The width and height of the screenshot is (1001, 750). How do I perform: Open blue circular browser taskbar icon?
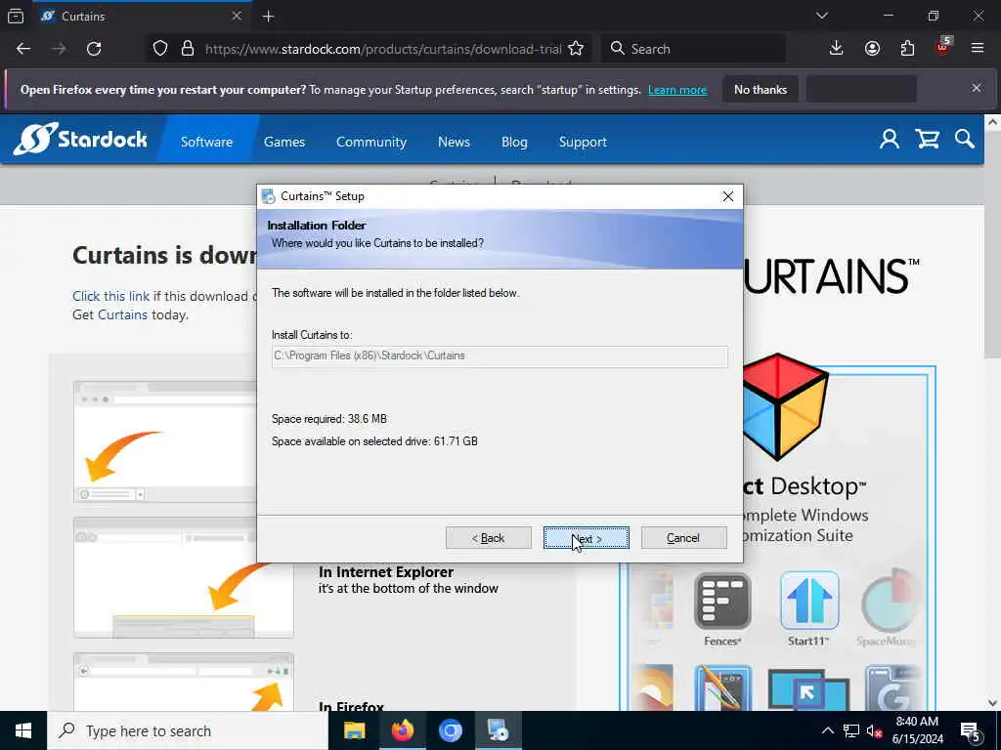click(450, 730)
